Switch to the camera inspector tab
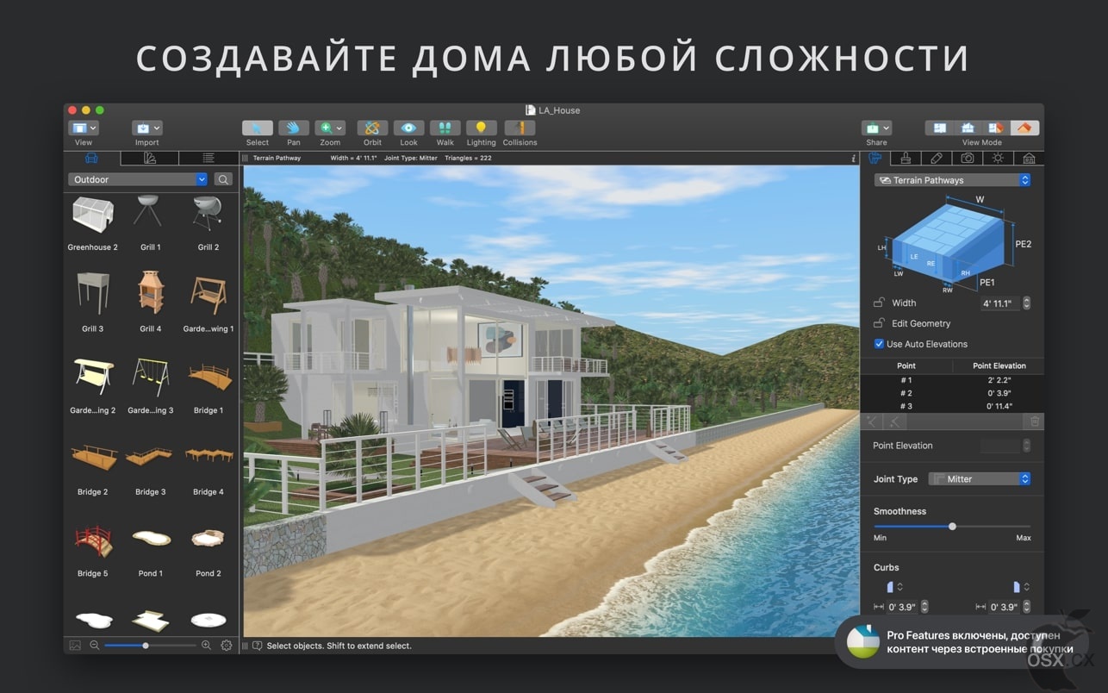The image size is (1108, 693). [968, 158]
